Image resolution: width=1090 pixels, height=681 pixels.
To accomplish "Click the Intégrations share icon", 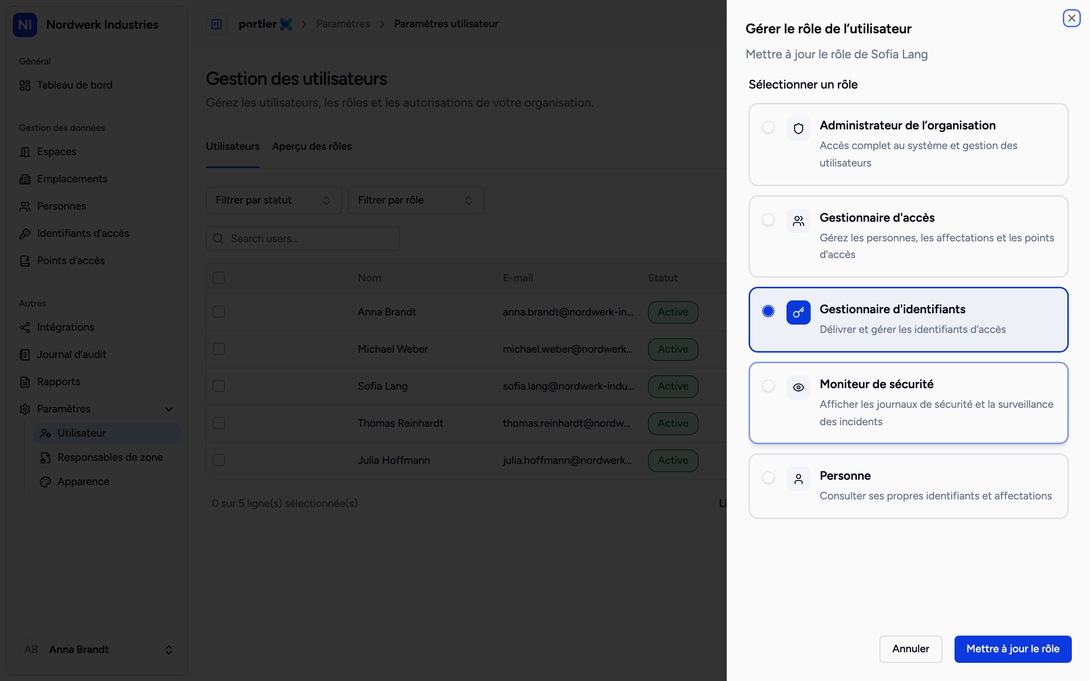I will (25, 327).
